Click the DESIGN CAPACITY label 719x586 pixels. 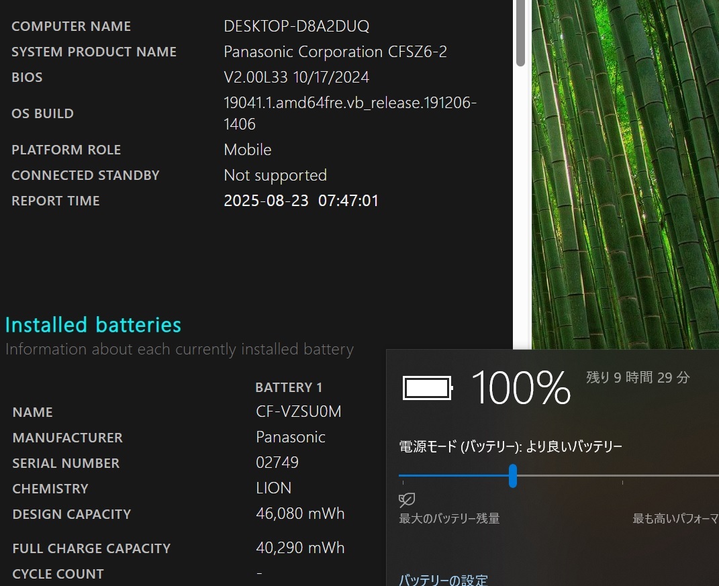click(72, 514)
